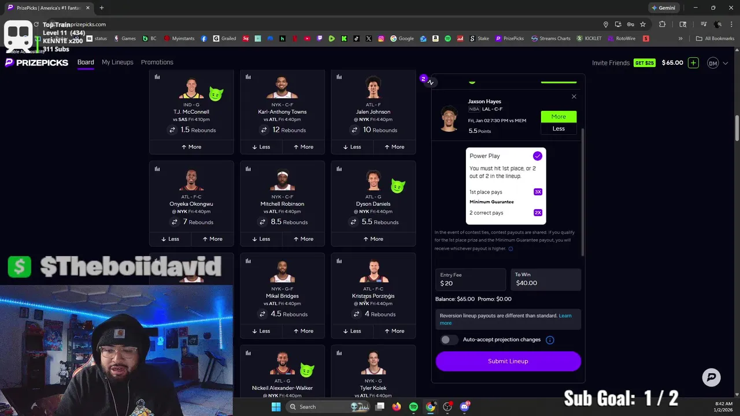The image size is (740, 416).
Task: Open stats chart icon on Mikal Bridges card
Action: (x=248, y=261)
